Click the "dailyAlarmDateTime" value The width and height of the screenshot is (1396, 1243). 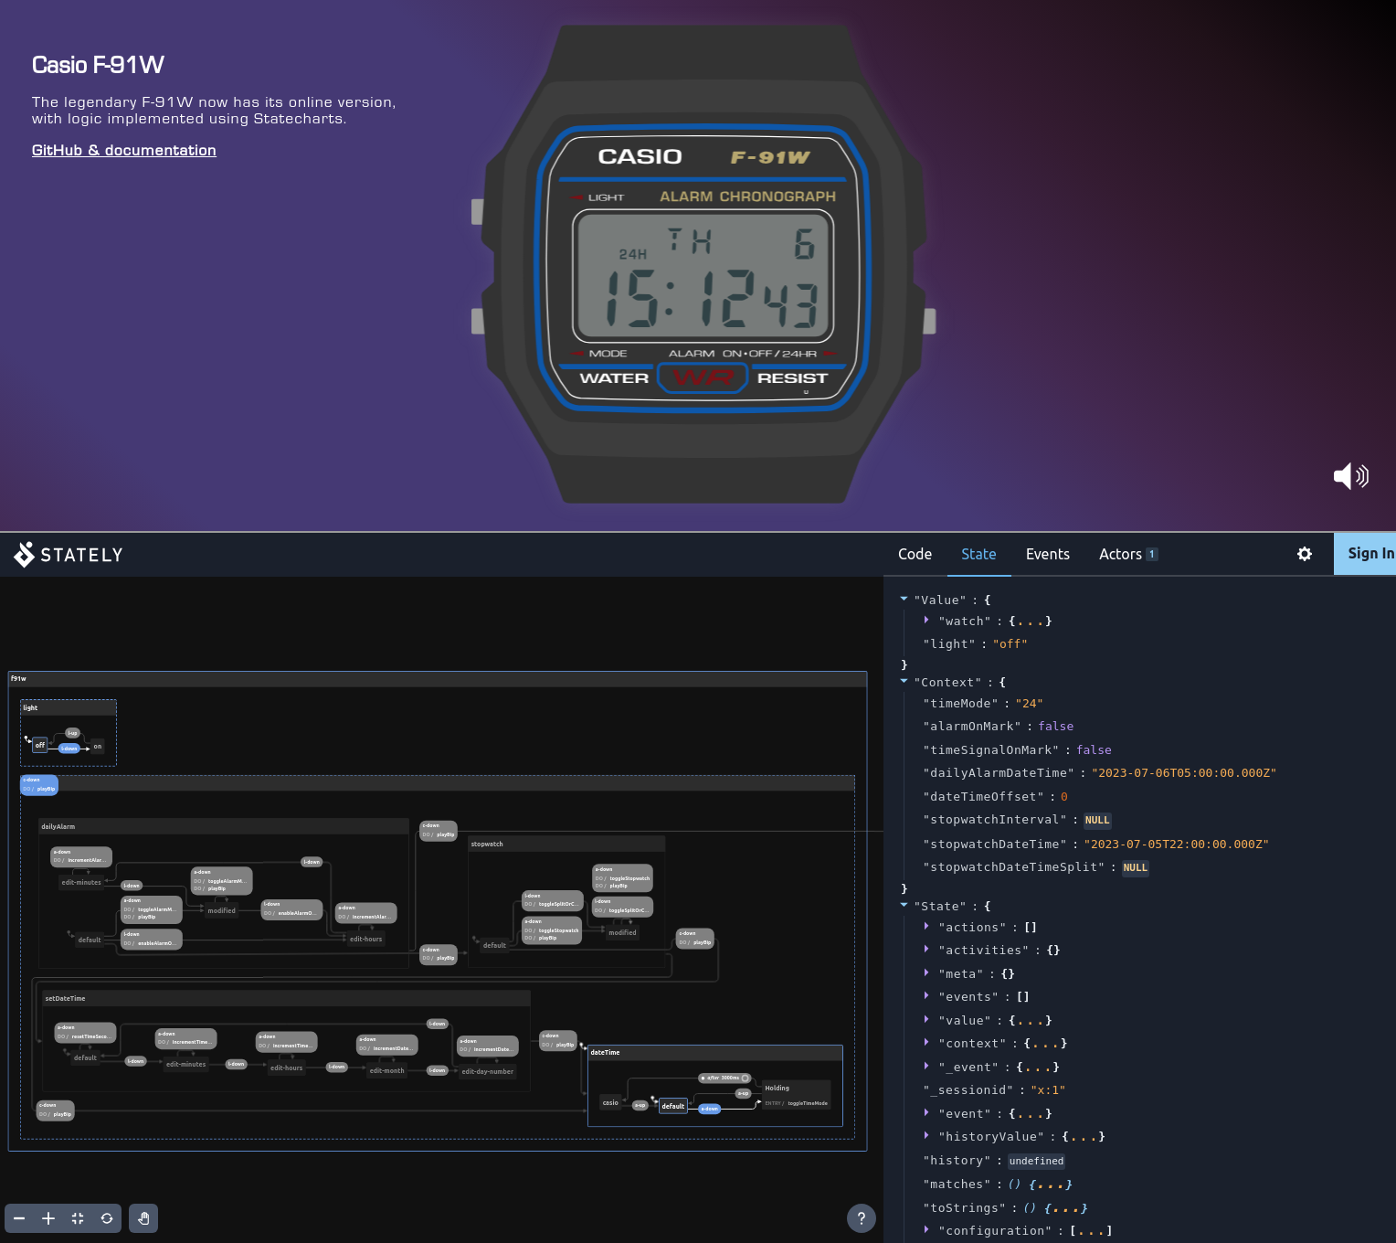click(x=1184, y=772)
